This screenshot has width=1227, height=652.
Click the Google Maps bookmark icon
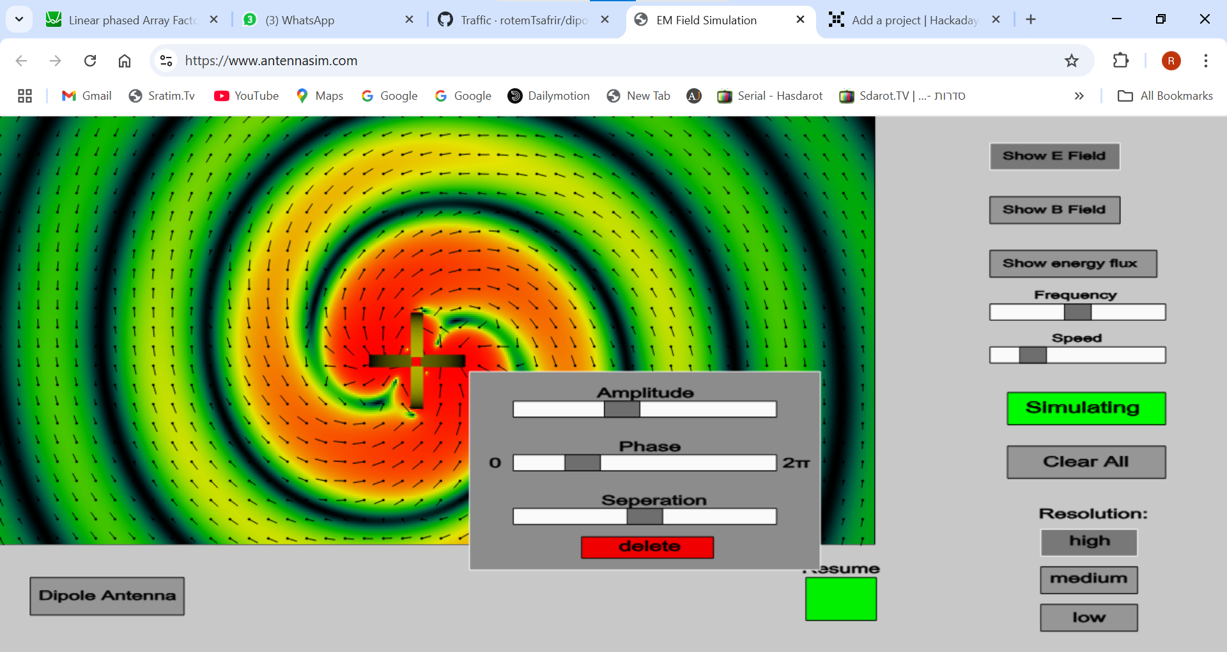coord(303,96)
